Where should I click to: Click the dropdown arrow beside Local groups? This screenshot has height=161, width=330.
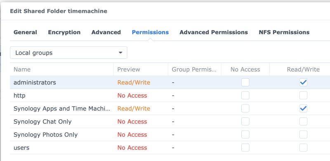click(x=120, y=53)
